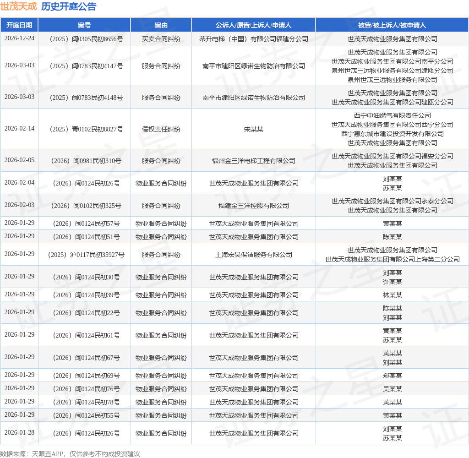
Task: Click defendant 吴某某
Action: click(x=392, y=389)
